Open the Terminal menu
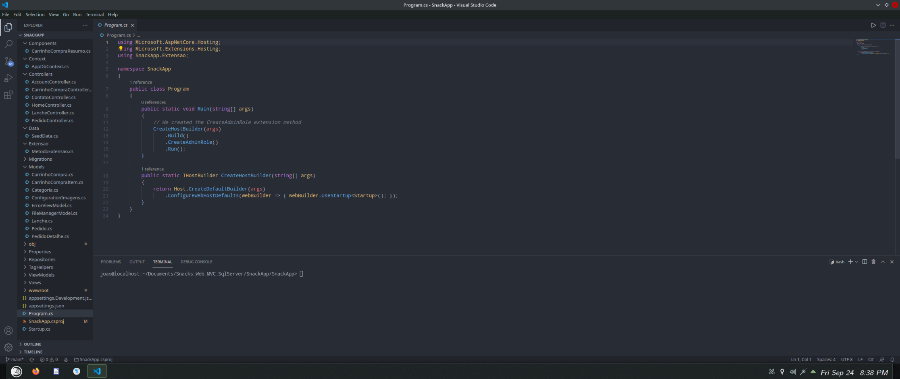Image resolution: width=900 pixels, height=379 pixels. tap(95, 14)
